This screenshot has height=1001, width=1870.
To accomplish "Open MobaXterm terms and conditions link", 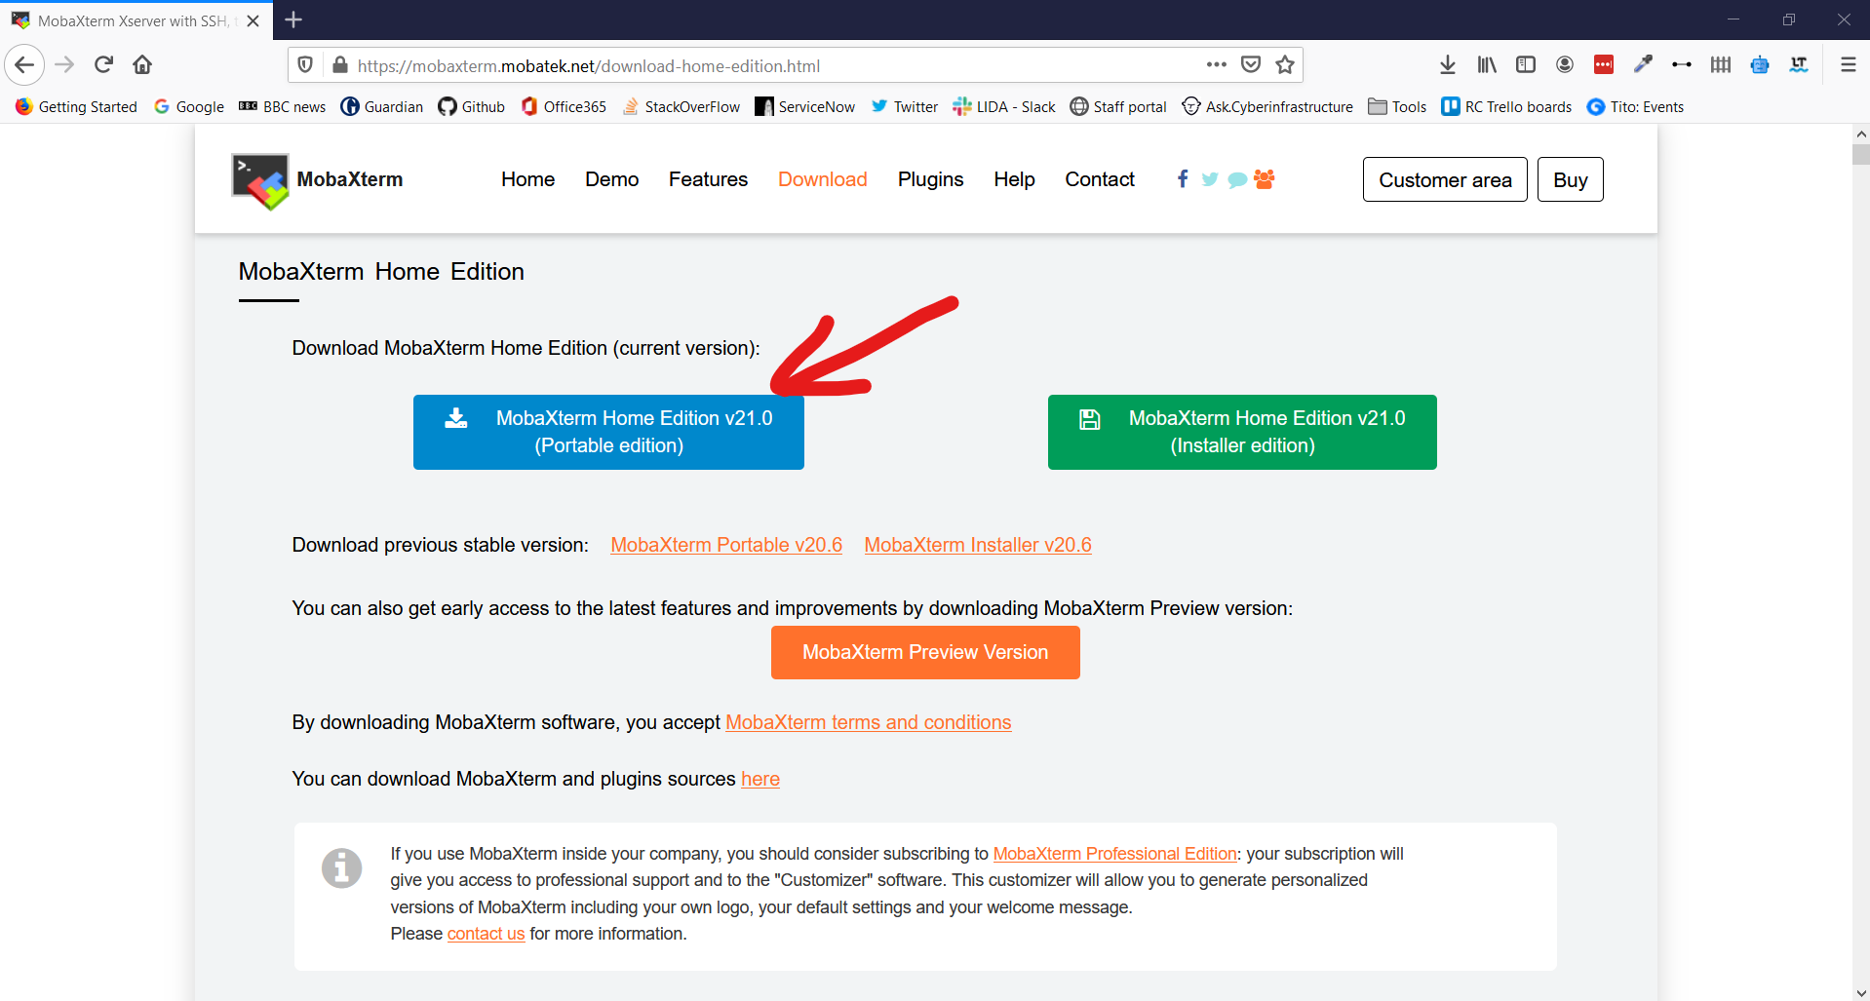I will pyautogui.click(x=869, y=722).
